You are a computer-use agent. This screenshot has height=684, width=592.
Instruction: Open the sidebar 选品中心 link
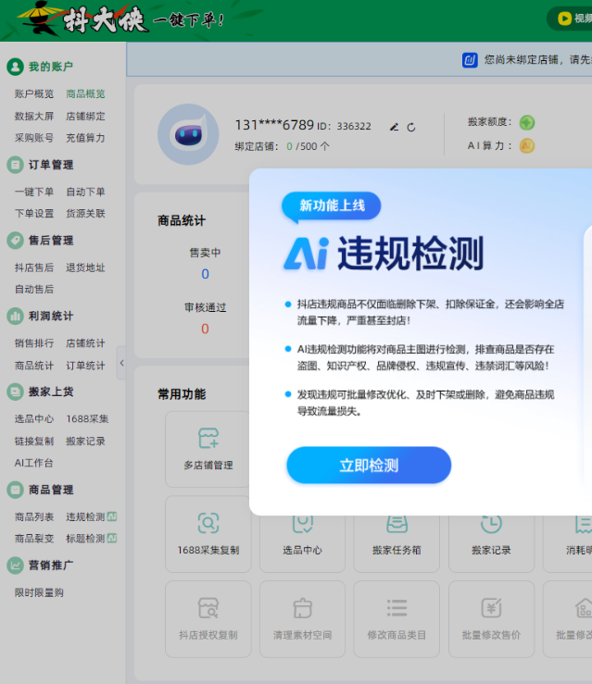click(34, 418)
